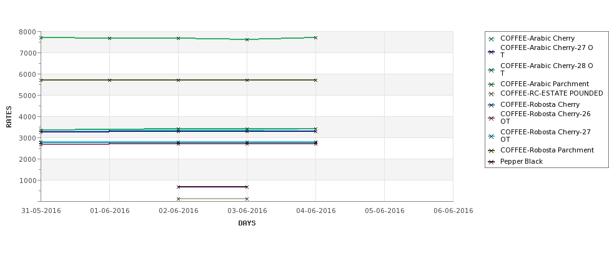The image size is (609, 268).
Task: Click the Pepper Black legend marker
Action: click(x=492, y=162)
